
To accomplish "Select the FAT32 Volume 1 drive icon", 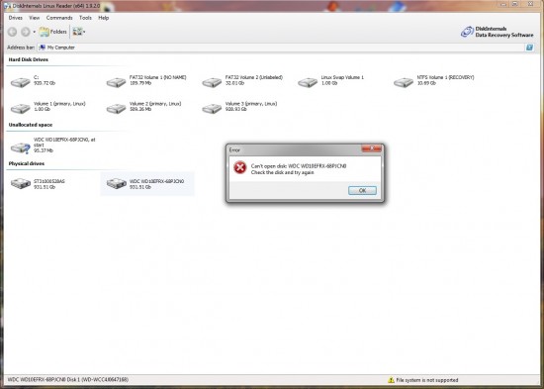I will pyautogui.click(x=117, y=82).
